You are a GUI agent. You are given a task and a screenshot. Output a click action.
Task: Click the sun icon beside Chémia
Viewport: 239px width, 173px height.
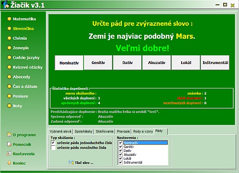tap(9, 38)
